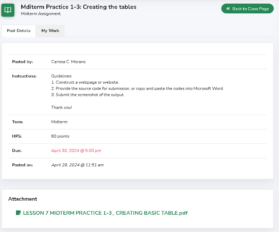Viewport: 279px width, 232px height.
Task: Click the 60 points HPS value
Action: [x=60, y=136]
